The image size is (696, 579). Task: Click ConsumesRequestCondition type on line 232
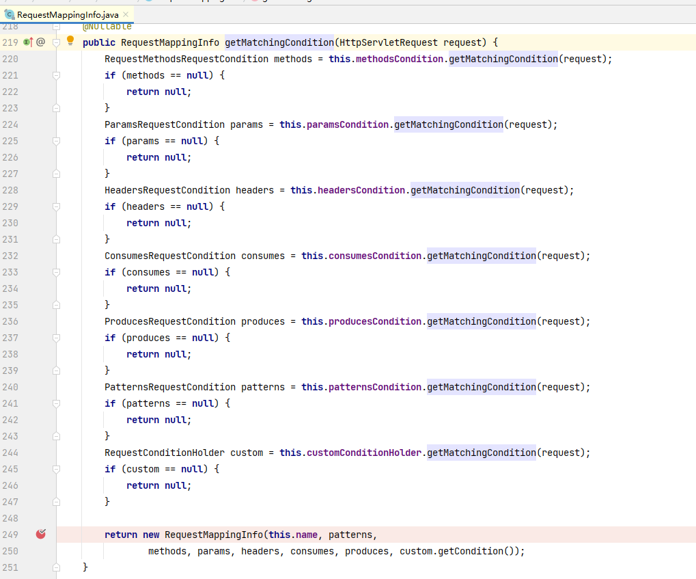170,256
